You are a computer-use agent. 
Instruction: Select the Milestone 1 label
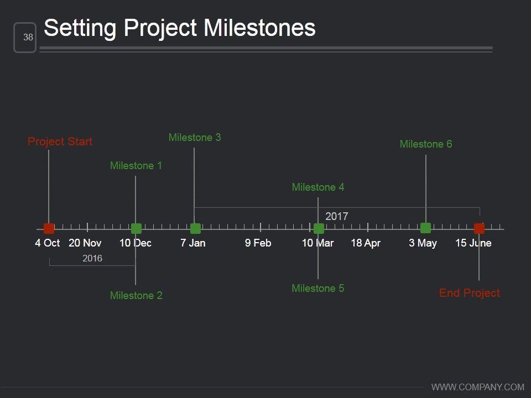[136, 165]
